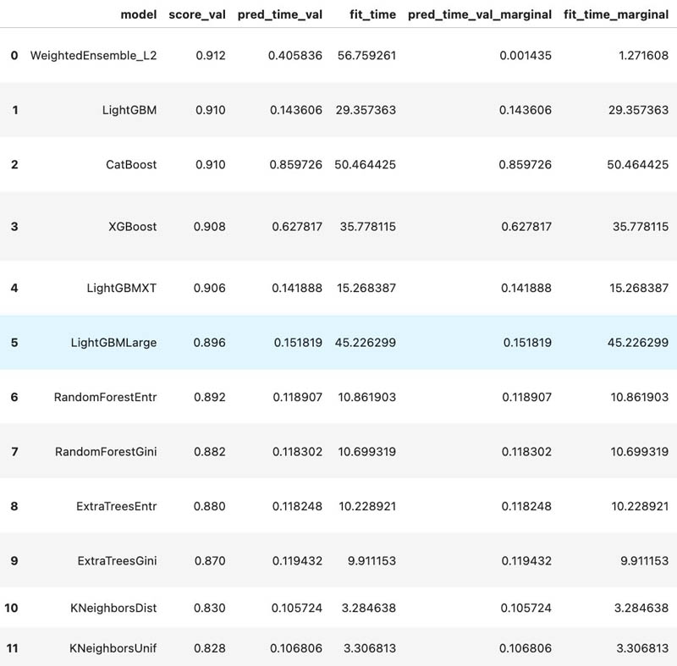This screenshot has width=677, height=666.
Task: Select WeightedEnsemble_L2 pred_time_val 0.405836
Action: [x=295, y=56]
